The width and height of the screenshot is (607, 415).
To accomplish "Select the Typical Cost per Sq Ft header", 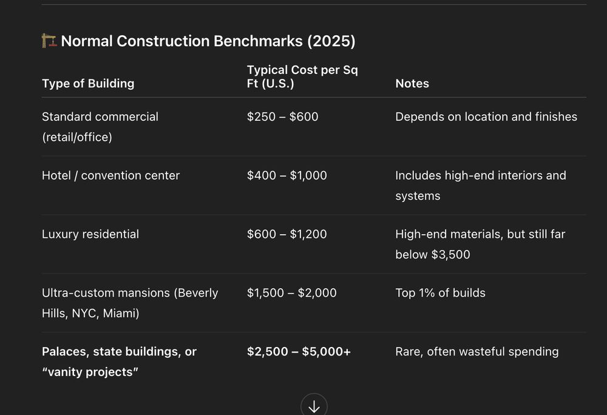I will [302, 77].
